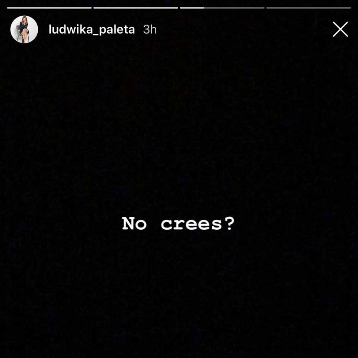Select the last unplayed story bar
The width and height of the screenshot is (358, 358).
click(x=308, y=8)
